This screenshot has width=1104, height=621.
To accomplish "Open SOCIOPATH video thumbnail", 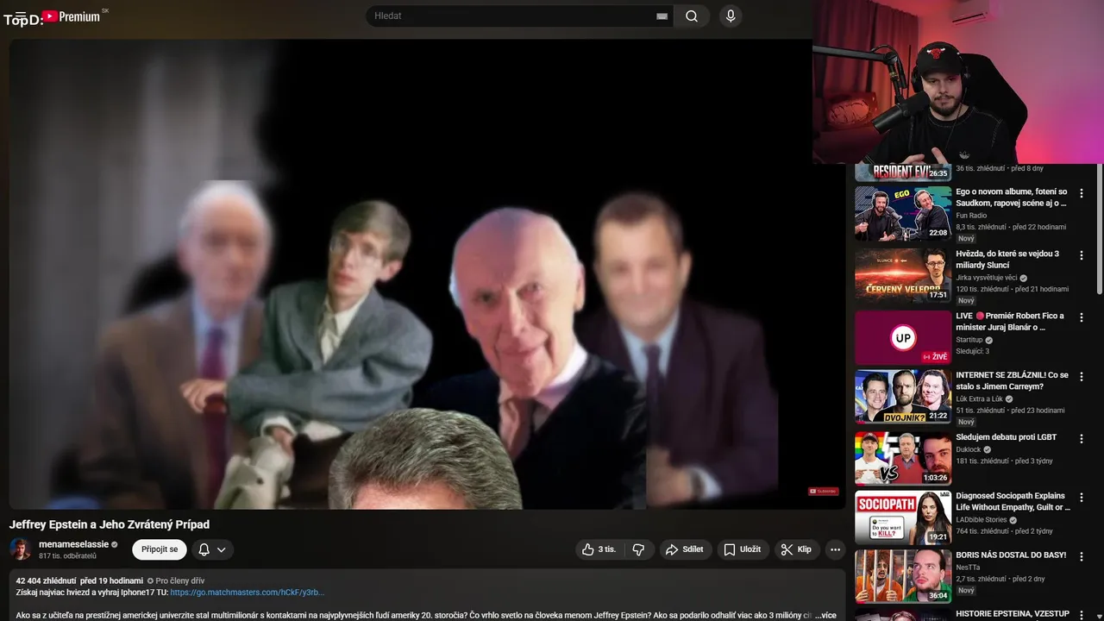I will 903,517.
